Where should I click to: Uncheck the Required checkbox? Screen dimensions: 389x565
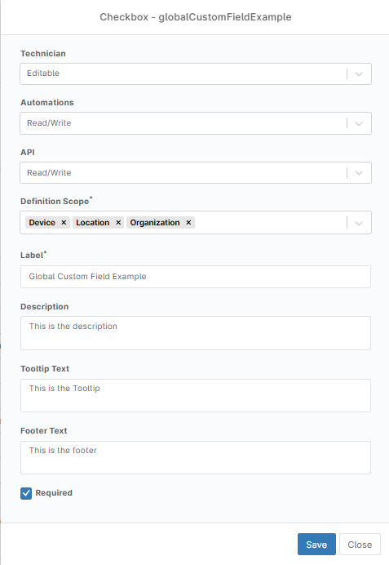[26, 493]
